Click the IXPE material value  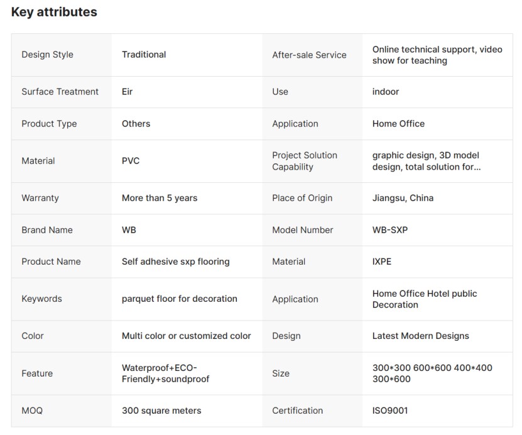(x=382, y=262)
